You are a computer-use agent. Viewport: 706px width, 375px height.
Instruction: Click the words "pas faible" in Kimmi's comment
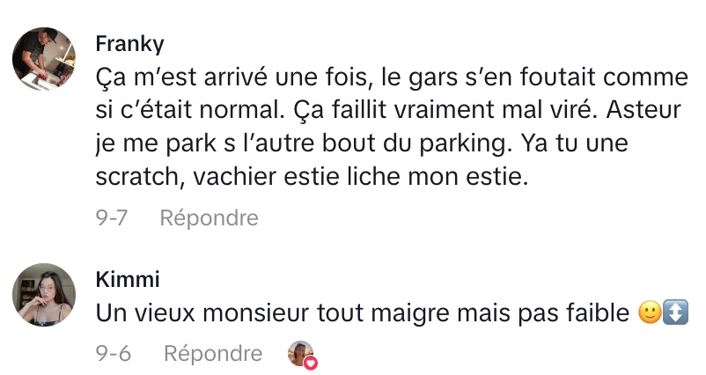[581, 312]
